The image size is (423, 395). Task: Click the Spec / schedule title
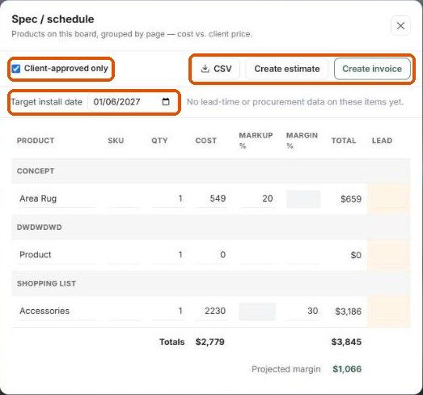tap(53, 19)
